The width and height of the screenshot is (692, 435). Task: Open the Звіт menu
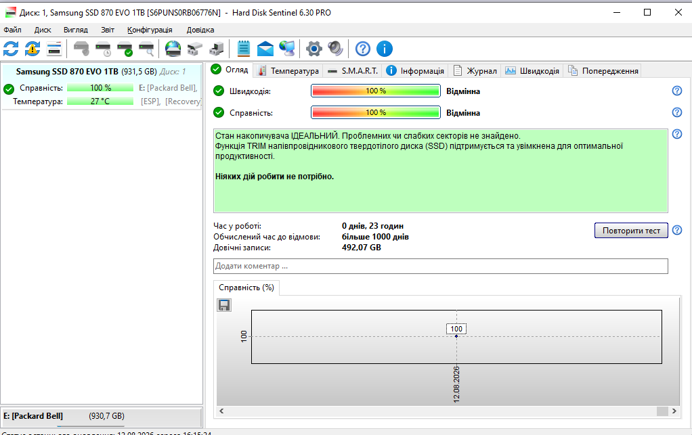tap(107, 30)
